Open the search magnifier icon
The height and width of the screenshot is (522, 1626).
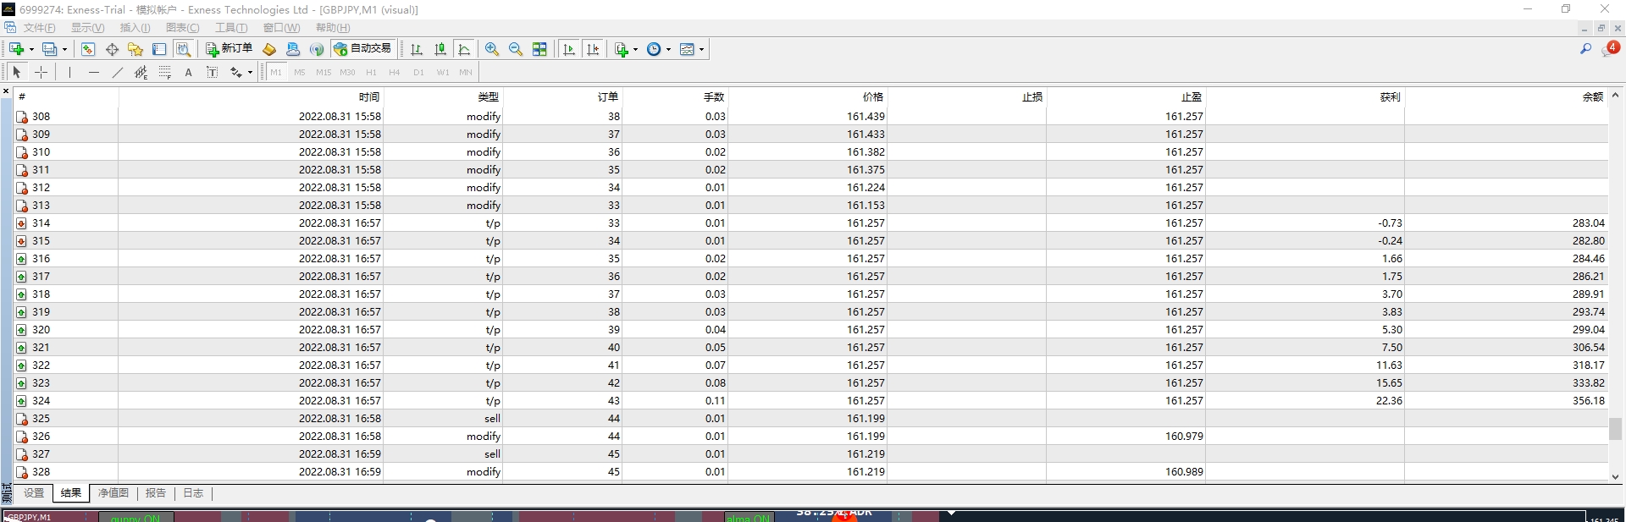pyautogui.click(x=1585, y=49)
